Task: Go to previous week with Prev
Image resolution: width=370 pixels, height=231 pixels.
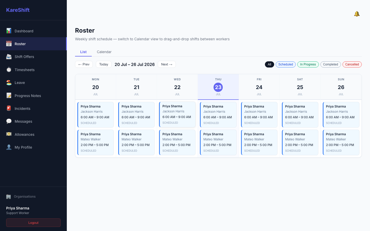Action: coord(84,64)
